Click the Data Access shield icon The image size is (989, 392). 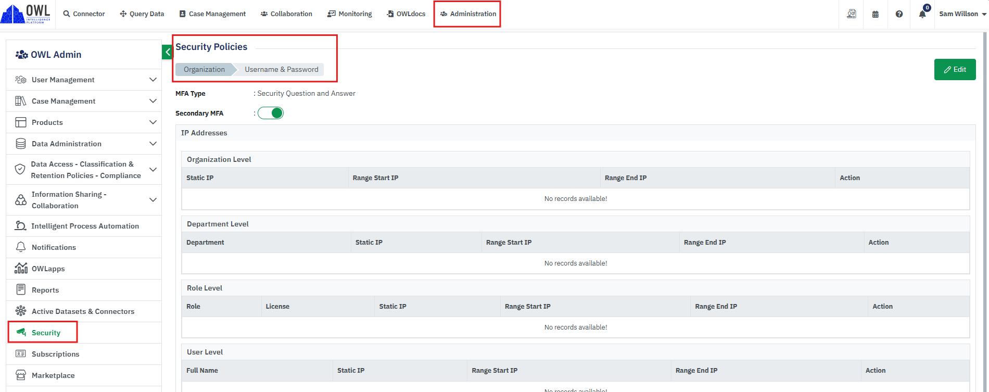coord(20,169)
